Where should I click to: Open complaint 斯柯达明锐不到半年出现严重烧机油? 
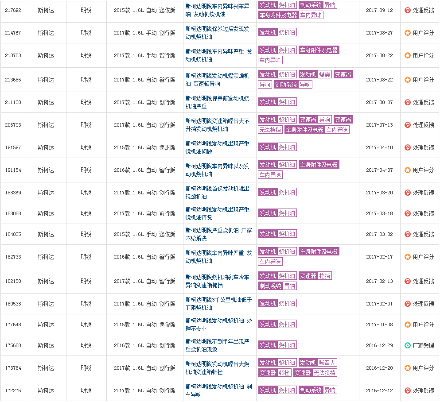tap(217, 345)
